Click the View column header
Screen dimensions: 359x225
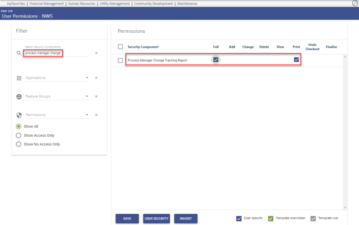[x=280, y=47]
